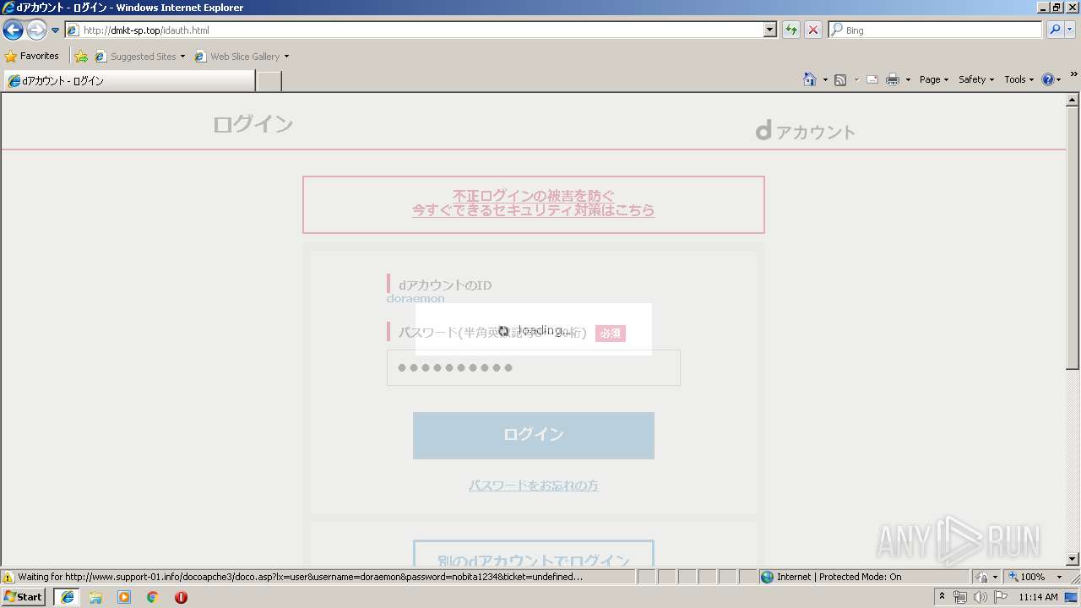This screenshot has width=1081, height=608.
Task: Click the security notice link 不正ログインの被害を防ぐ
Action: 534,195
